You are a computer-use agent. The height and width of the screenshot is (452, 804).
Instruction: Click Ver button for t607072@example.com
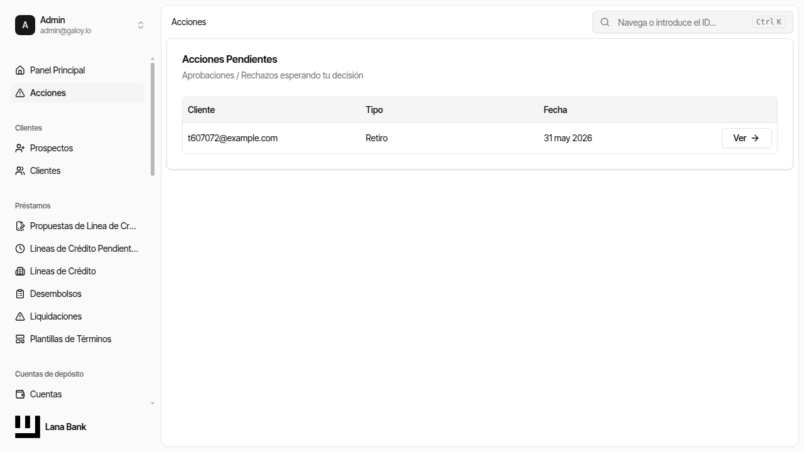[x=746, y=138]
